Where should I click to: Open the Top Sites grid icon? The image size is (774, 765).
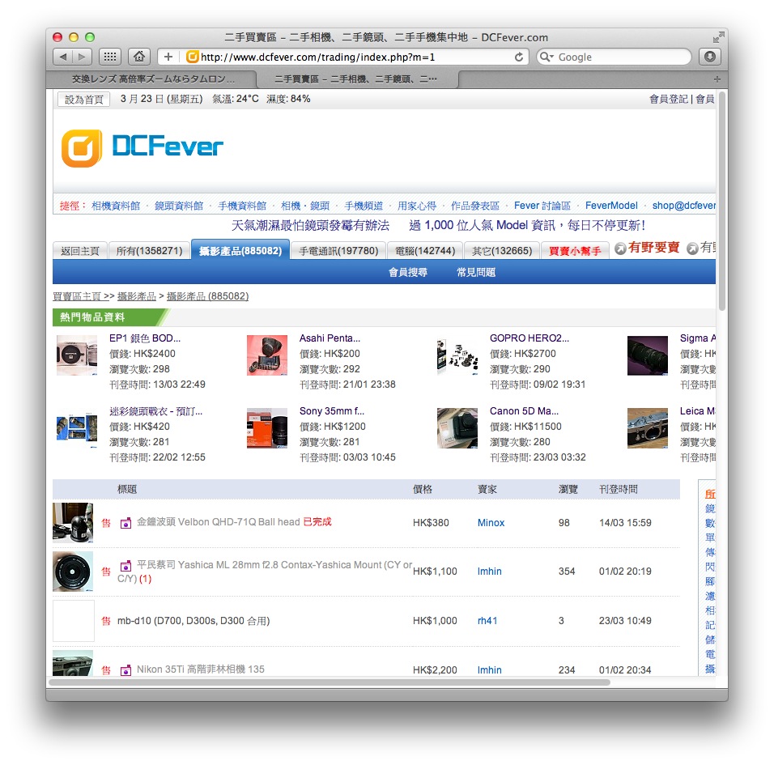(109, 57)
